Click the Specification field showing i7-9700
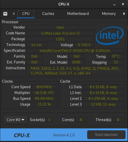The image size is (128, 142). pyautogui.click(x=75, y=51)
